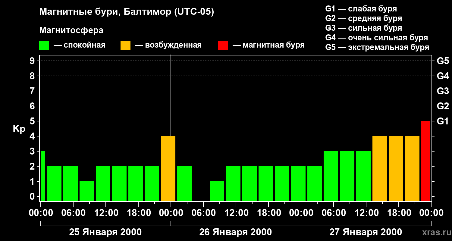Click the narrow Kp 3 bar starting 25 January
Image resolution: width=452 pixels, height=241 pixels.
(43, 176)
